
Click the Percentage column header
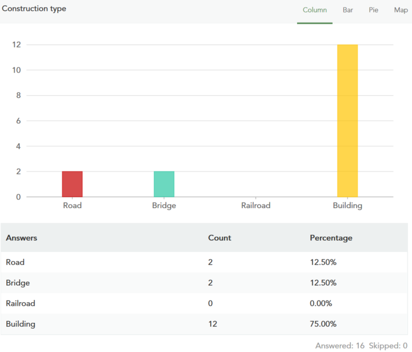331,238
